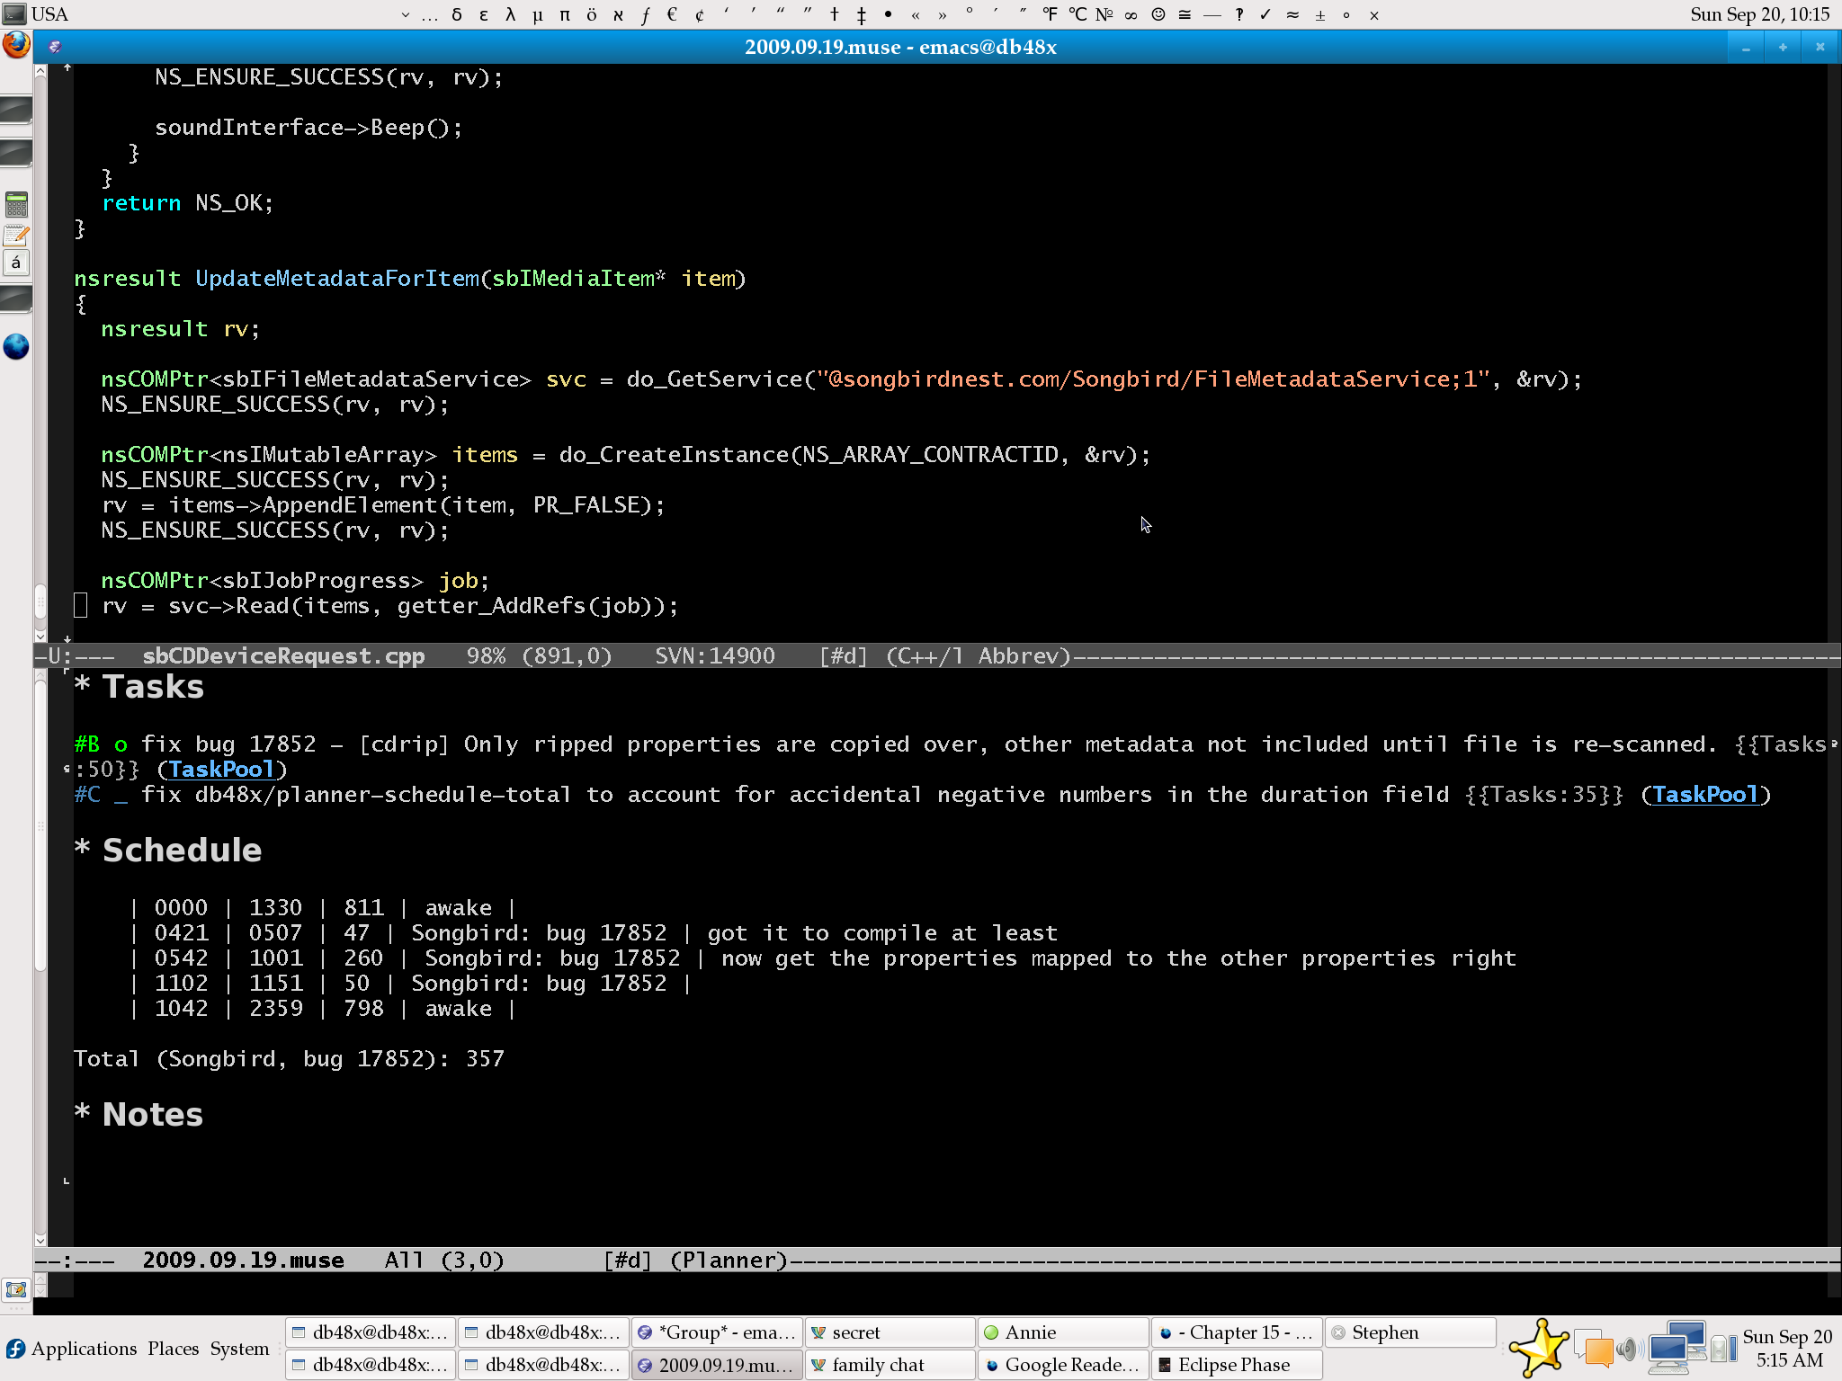Insert the degrees Fahrenheit ℉ symbol
Viewport: 1842px width, 1381px height.
coord(1050,14)
